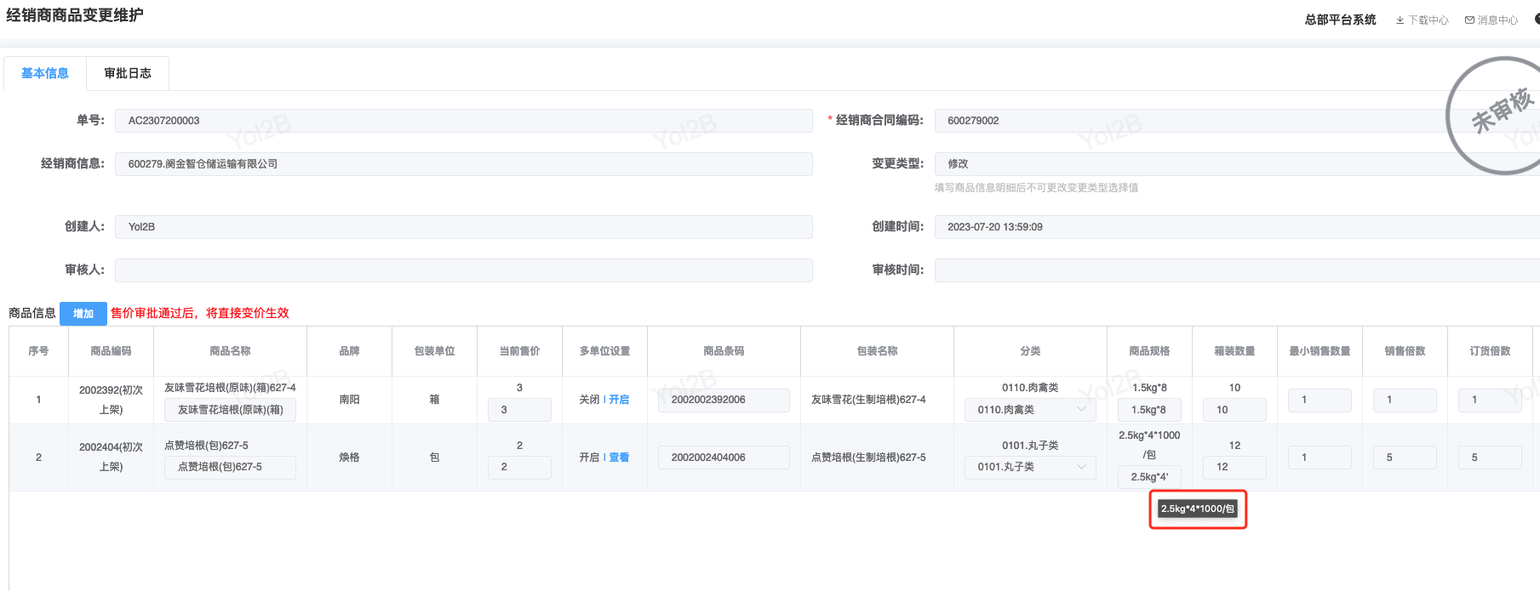This screenshot has width=1540, height=591.
Task: Click the 友味雪花培根(原味)(箱) product name input
Action: (230, 410)
